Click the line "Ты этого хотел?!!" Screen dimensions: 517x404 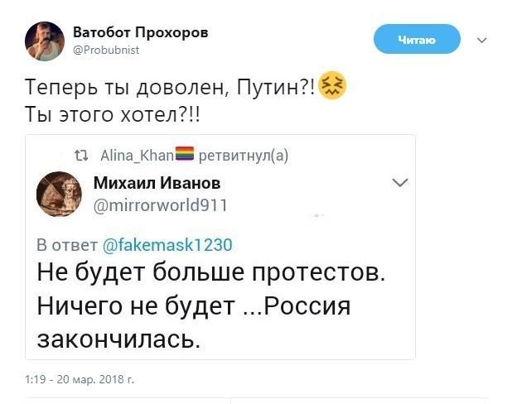(x=113, y=115)
